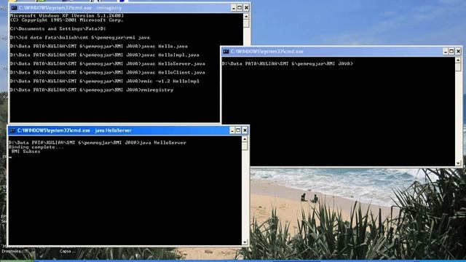Click scroll-up arrow in java HelloServer window
Viewport: 466px width, 262px height.
click(x=245, y=139)
